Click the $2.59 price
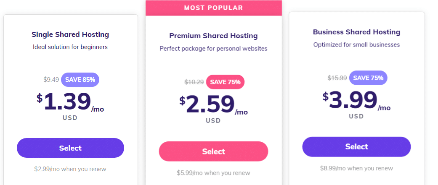 213,104
